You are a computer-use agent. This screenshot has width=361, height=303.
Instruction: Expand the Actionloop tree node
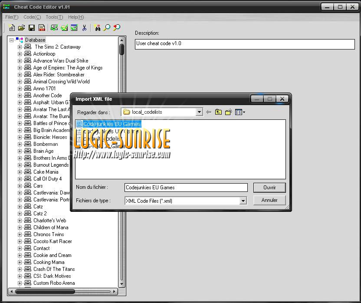coord(20,54)
